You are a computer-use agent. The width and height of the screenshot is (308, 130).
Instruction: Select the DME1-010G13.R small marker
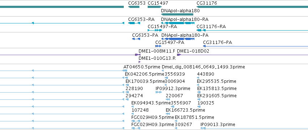(140, 62)
